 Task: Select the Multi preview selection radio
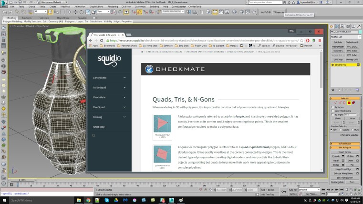tap(353, 130)
